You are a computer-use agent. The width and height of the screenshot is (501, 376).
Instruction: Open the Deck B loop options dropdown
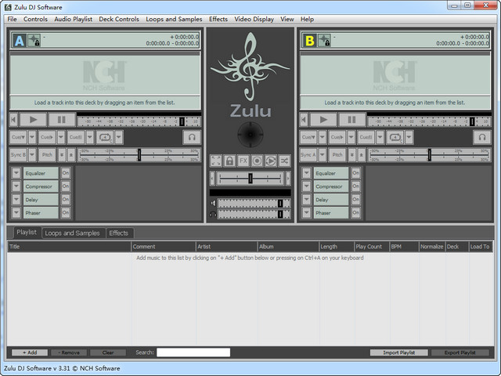tap(409, 137)
